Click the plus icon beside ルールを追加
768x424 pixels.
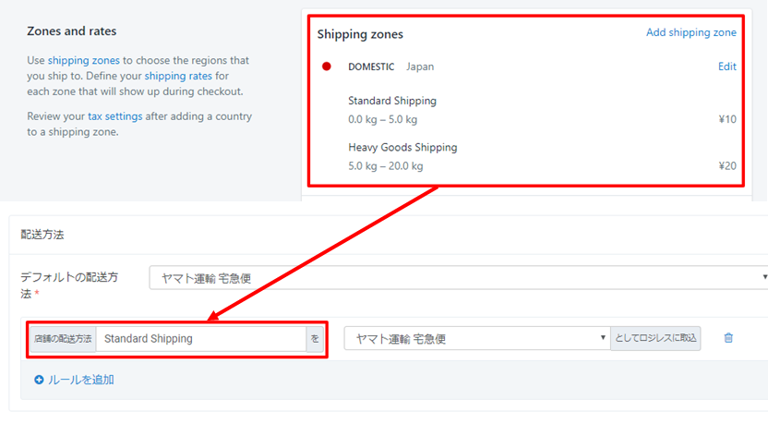(39, 380)
